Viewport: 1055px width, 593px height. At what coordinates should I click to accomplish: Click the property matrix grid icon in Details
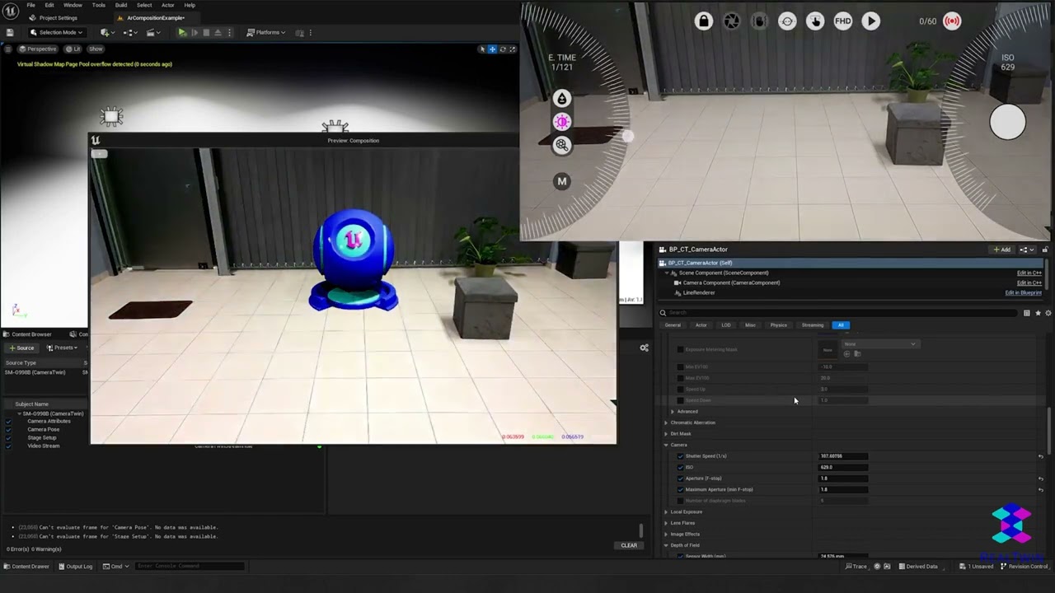coord(1026,313)
